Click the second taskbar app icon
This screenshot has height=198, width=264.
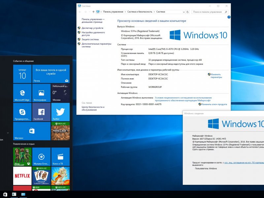point(14,194)
